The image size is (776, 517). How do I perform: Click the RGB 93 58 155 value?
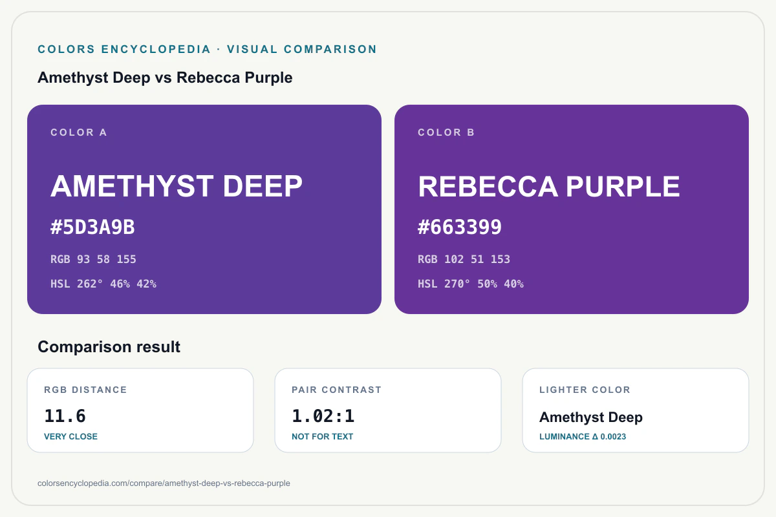[93, 259]
